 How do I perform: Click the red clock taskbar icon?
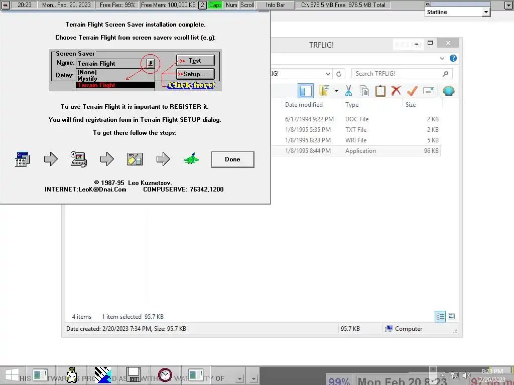[165, 375]
